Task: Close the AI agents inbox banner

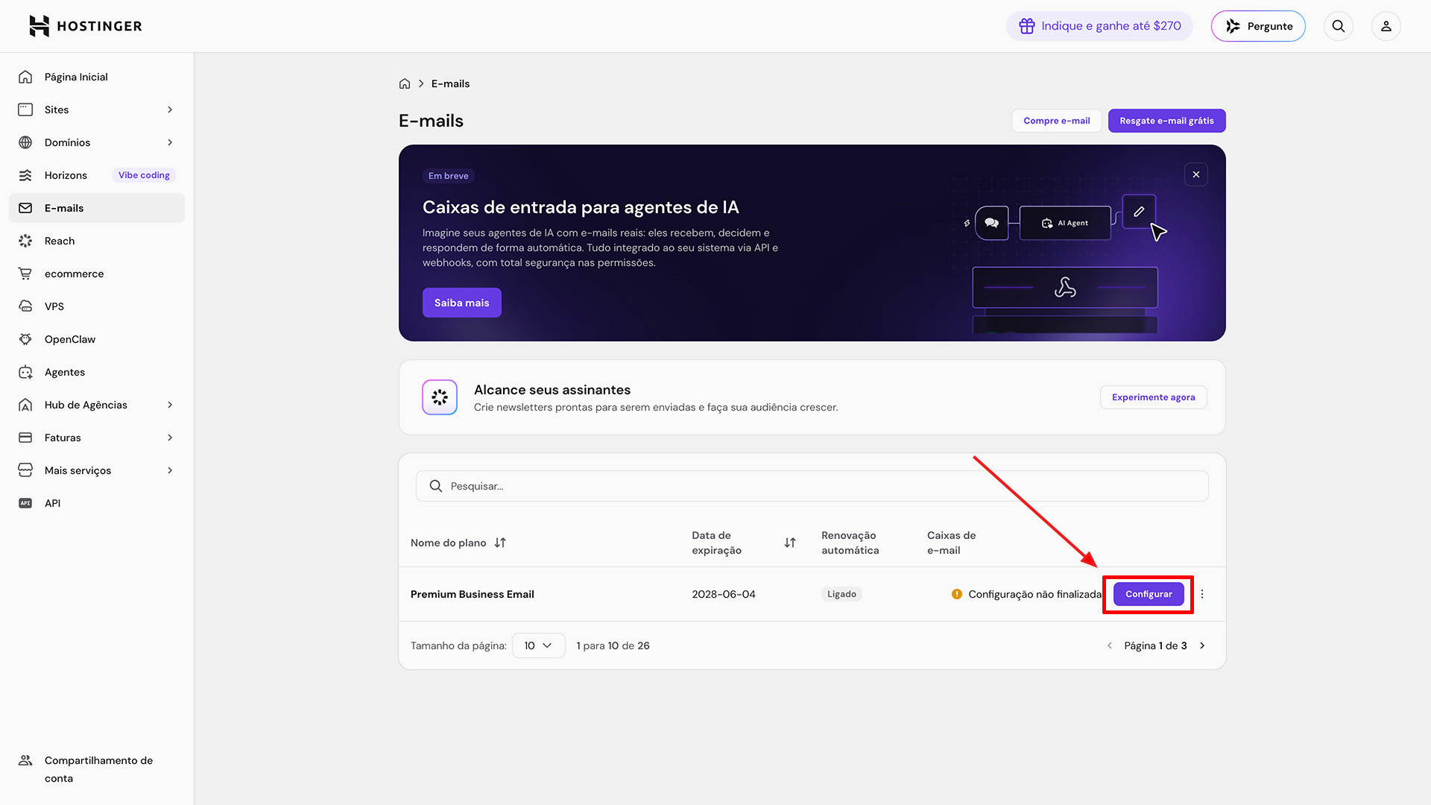Action: pyautogui.click(x=1196, y=174)
